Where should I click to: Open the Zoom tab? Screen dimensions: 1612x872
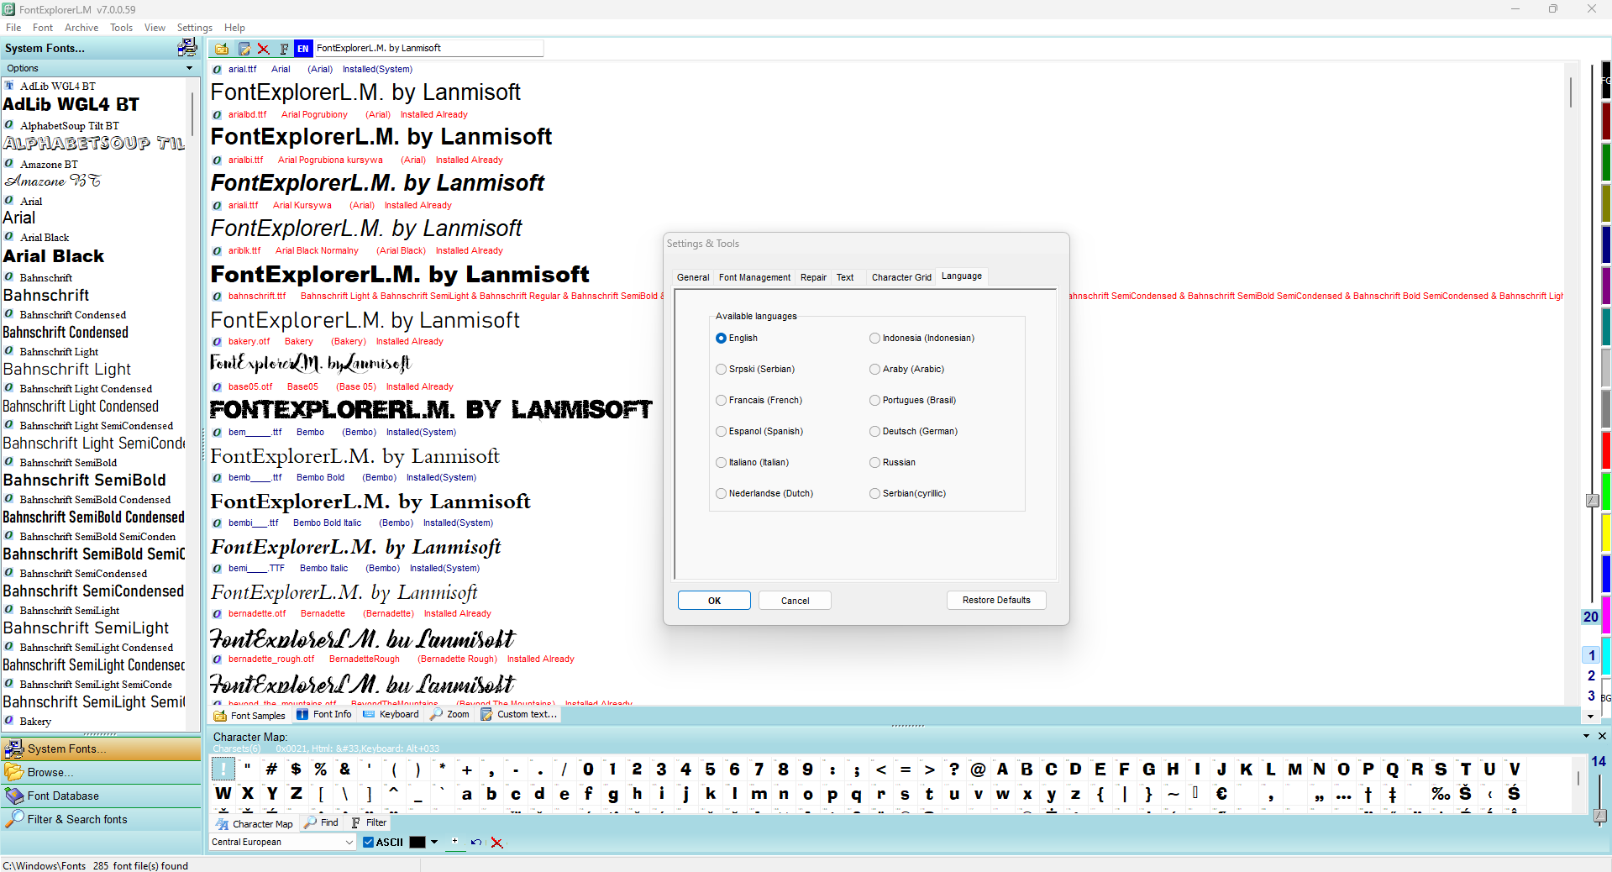pyautogui.click(x=450, y=715)
